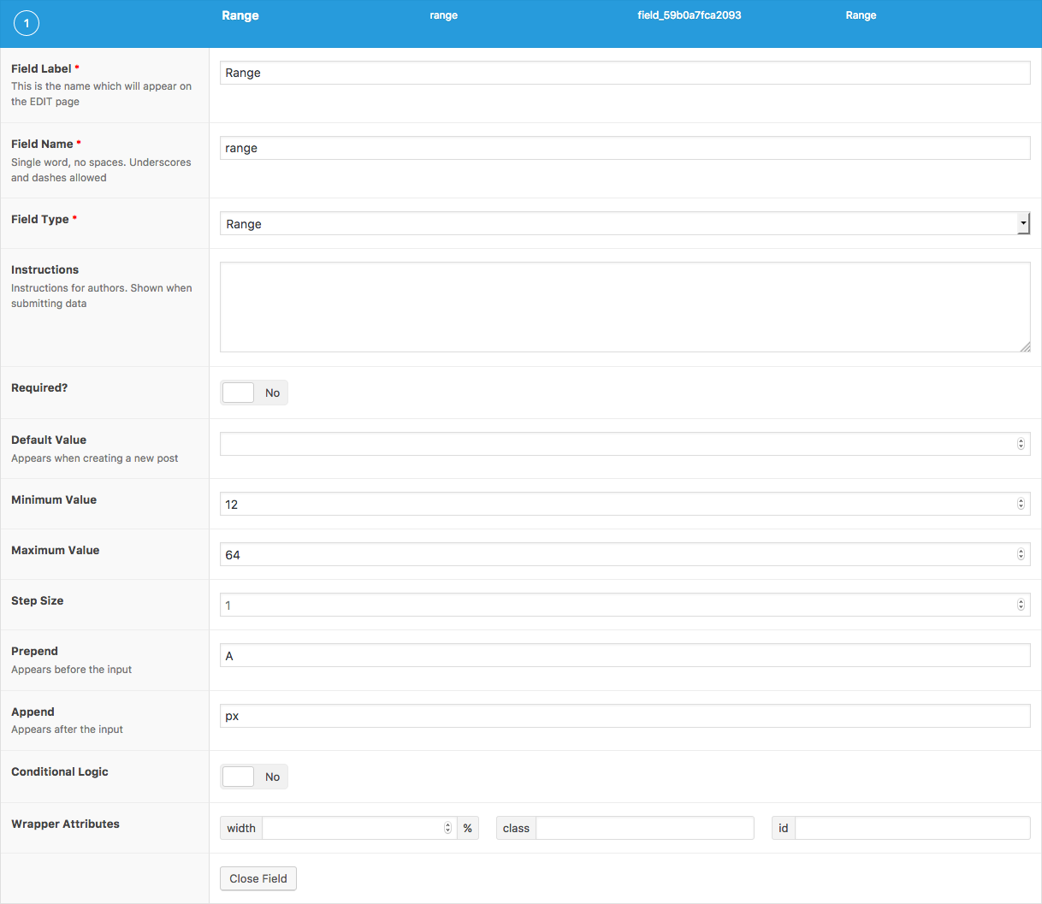This screenshot has width=1042, height=904.
Task: Click the field key field_59b0a7fca2093 in header
Action: point(689,15)
